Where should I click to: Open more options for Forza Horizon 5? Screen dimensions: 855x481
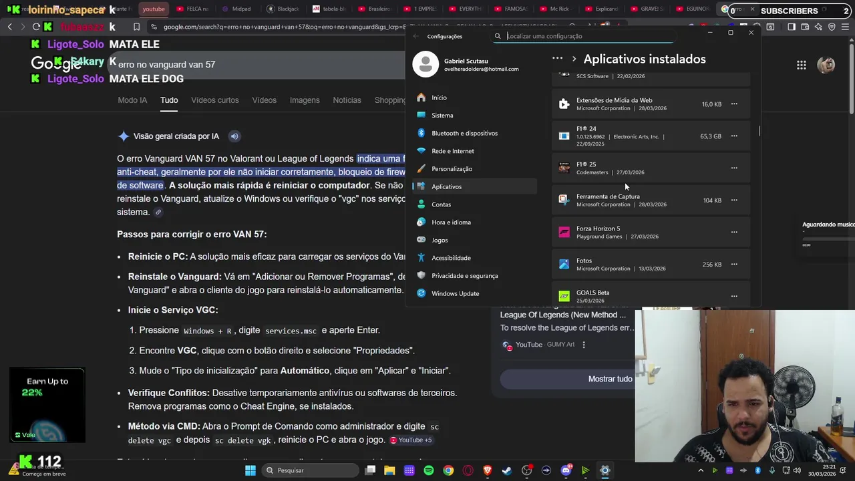[734, 232]
